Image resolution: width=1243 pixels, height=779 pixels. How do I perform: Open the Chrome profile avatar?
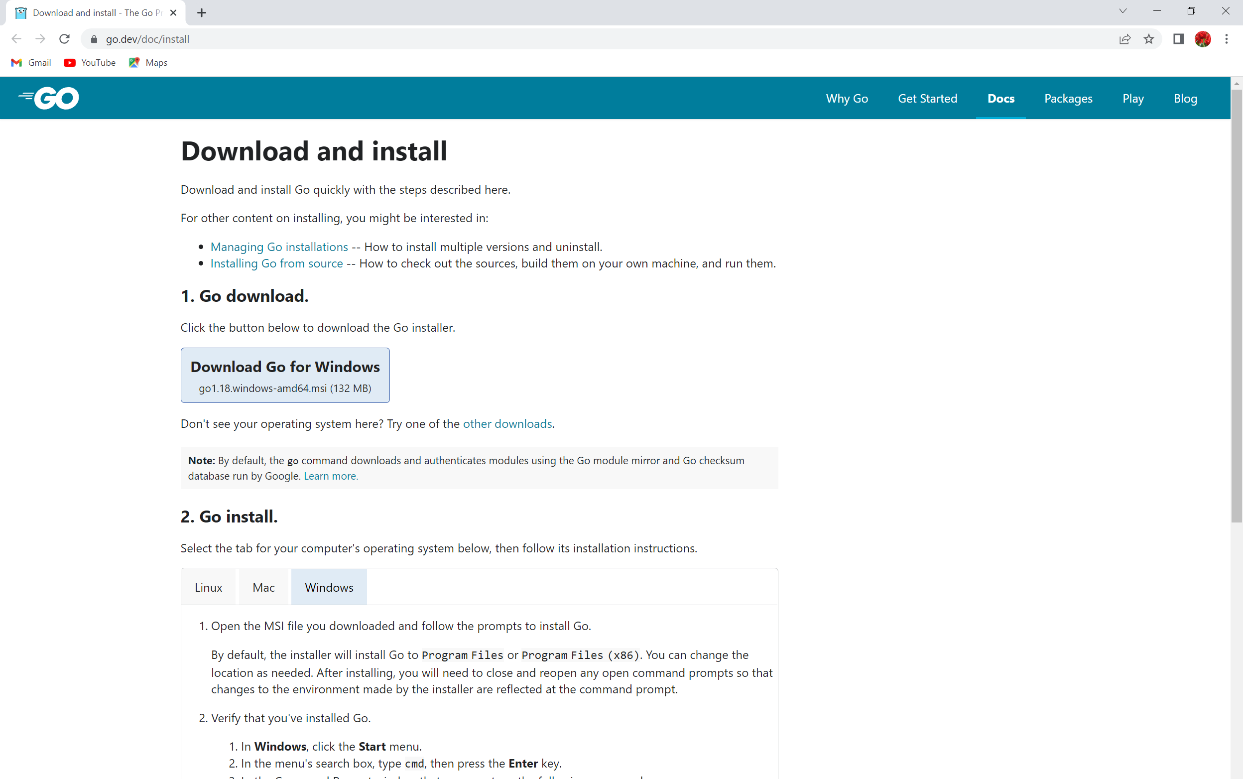(1203, 39)
